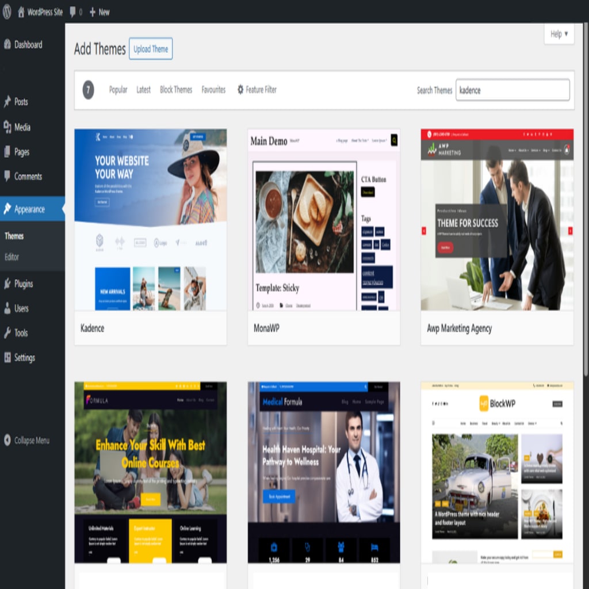Open the BlockWP theme thumbnail
Screen dimensions: 589x589
pos(497,473)
